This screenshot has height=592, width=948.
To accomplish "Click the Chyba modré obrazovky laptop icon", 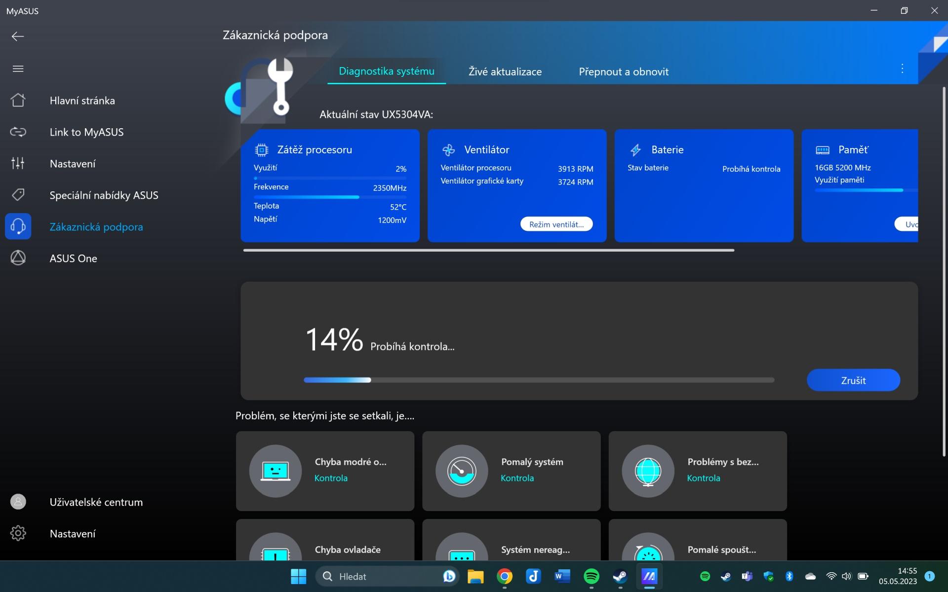I will coord(276,471).
